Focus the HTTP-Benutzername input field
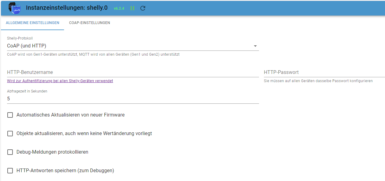 [x=133, y=72]
